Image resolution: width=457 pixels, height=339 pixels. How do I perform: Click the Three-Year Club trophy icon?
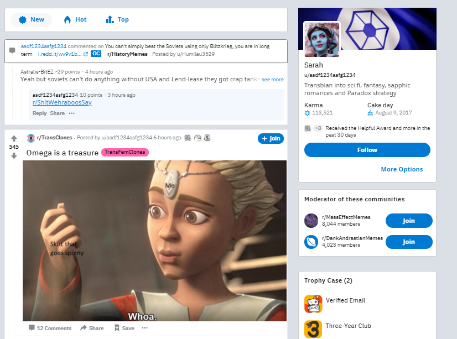(313, 329)
